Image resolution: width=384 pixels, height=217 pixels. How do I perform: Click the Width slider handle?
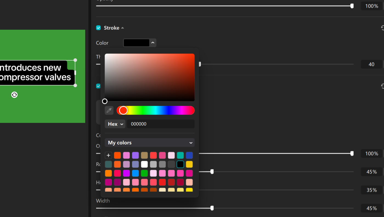[212, 208]
